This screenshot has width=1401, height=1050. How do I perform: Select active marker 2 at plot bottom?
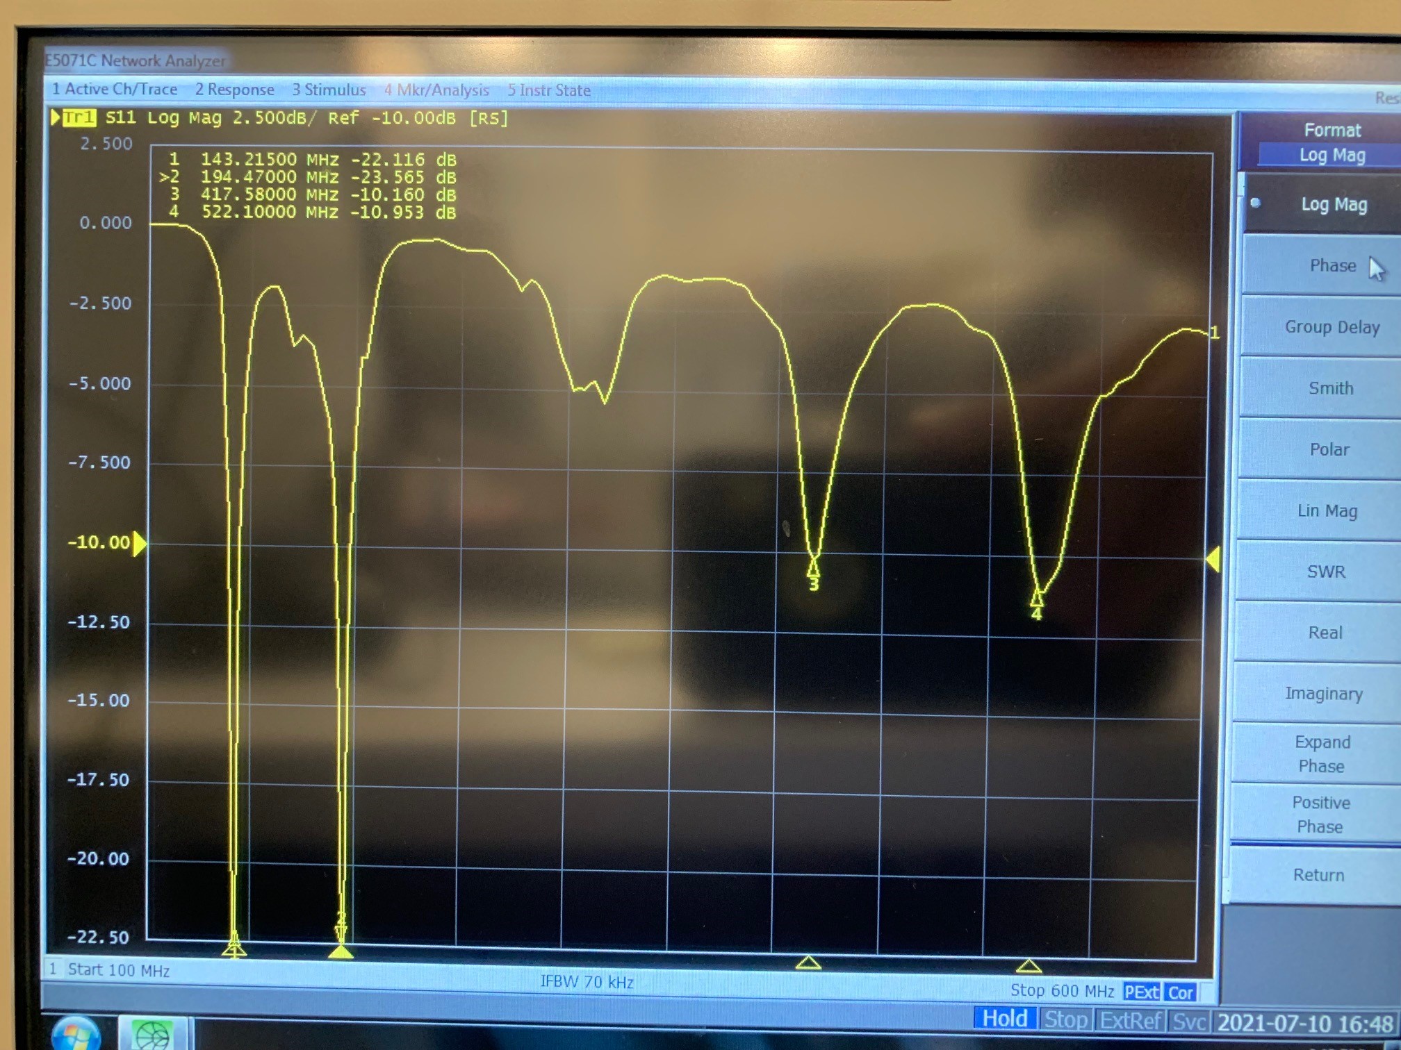[341, 951]
